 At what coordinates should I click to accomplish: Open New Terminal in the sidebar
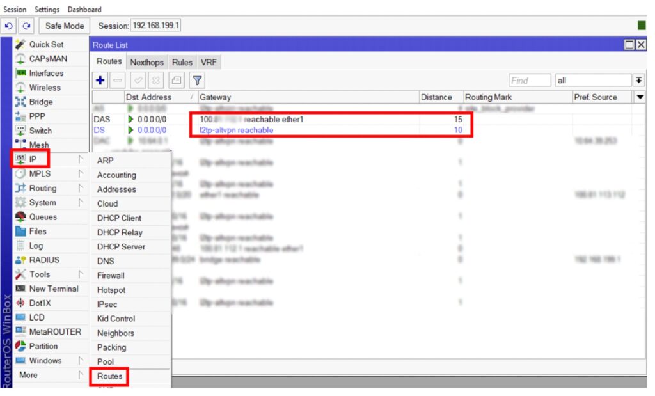point(54,289)
